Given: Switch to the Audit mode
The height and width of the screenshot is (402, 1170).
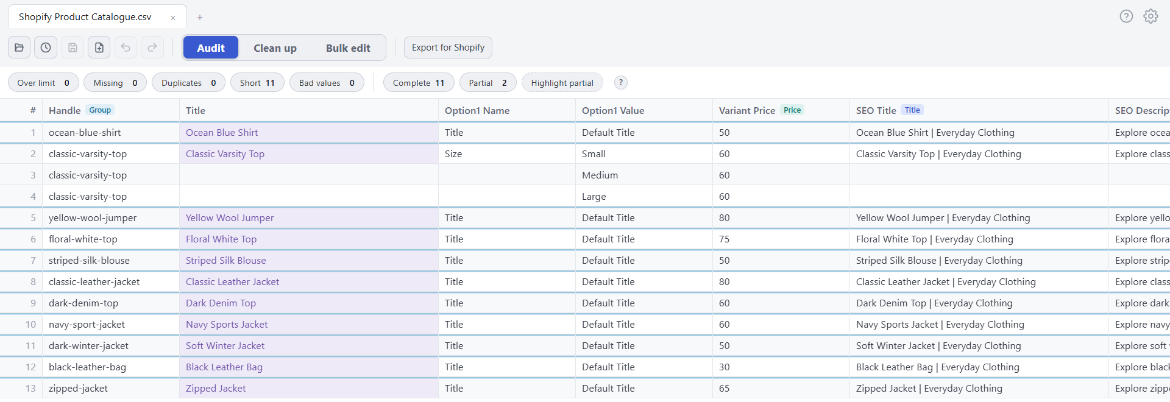Looking at the screenshot, I should (211, 48).
